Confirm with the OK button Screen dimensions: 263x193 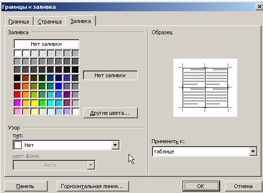[201, 186]
